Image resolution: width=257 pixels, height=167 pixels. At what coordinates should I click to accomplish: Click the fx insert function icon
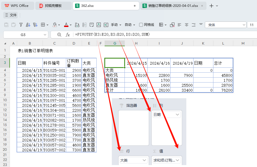pos(68,35)
